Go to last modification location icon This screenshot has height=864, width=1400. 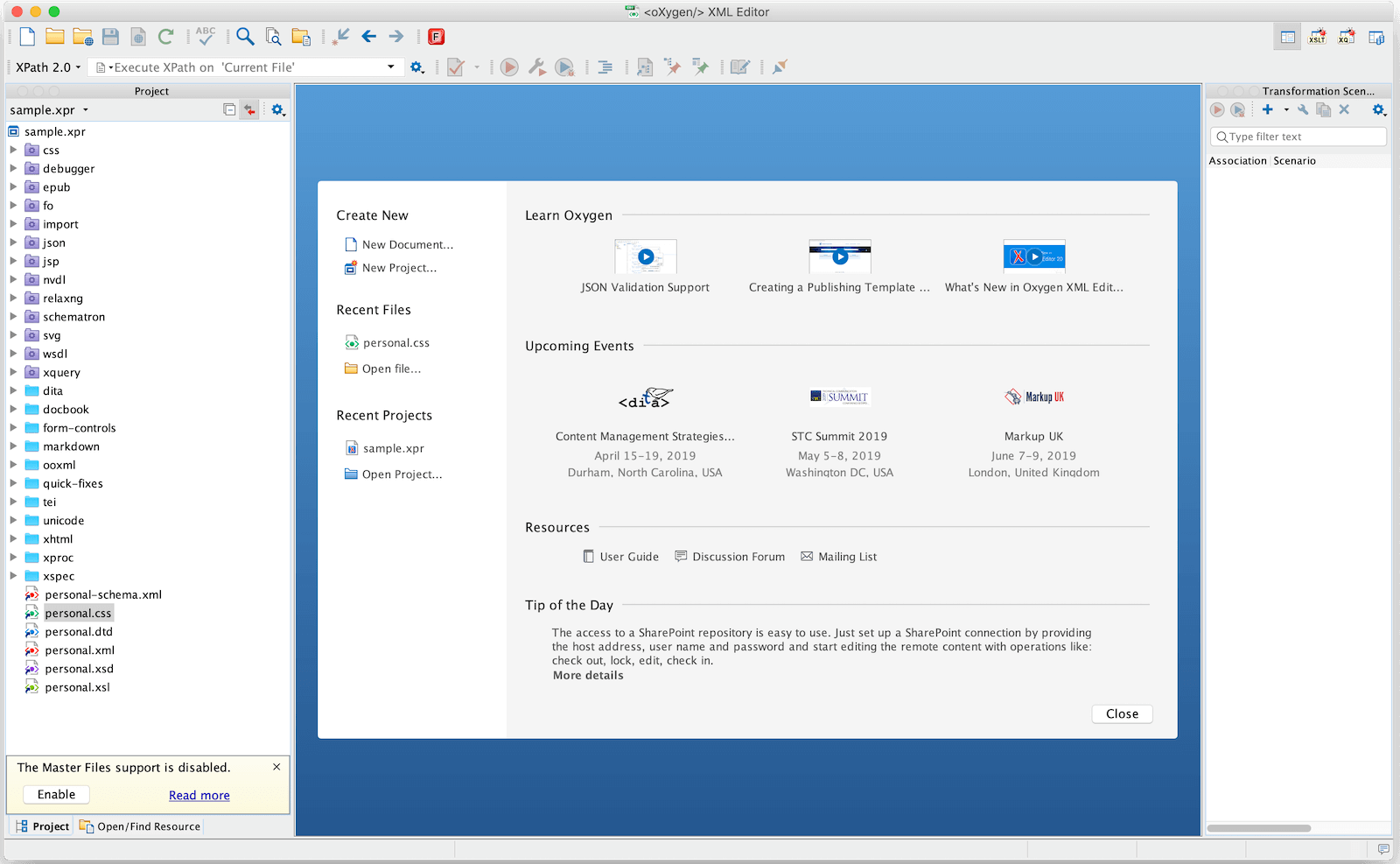[x=341, y=37]
